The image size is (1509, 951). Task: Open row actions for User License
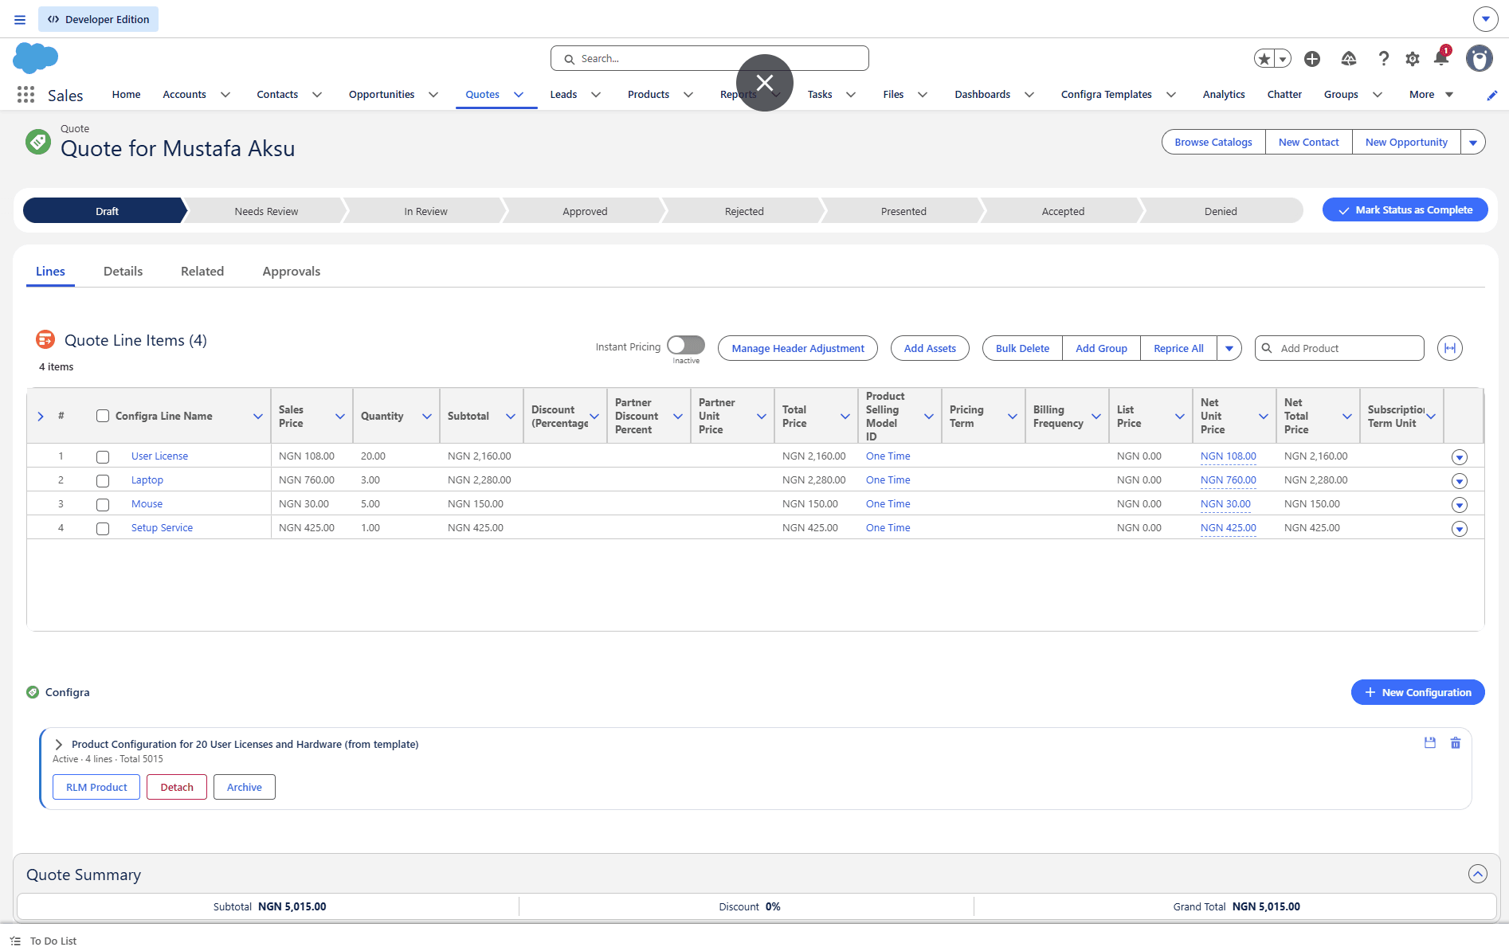[1460, 457]
